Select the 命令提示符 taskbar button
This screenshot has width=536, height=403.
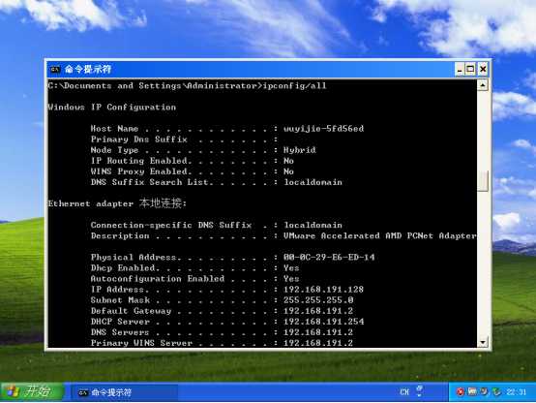[125, 392]
